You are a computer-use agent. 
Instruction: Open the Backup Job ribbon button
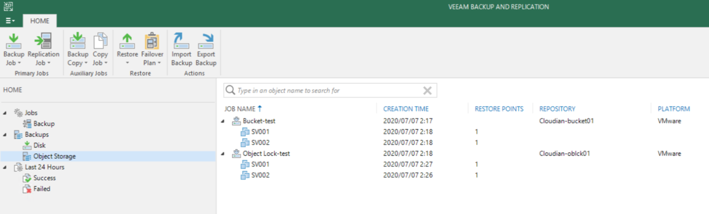(x=14, y=50)
